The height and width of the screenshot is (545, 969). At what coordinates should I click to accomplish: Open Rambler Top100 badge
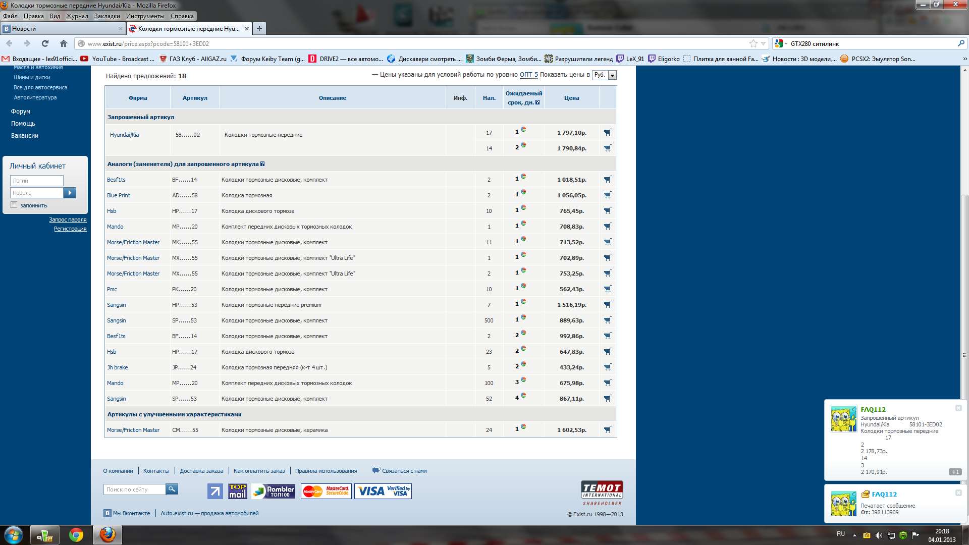pyautogui.click(x=273, y=491)
